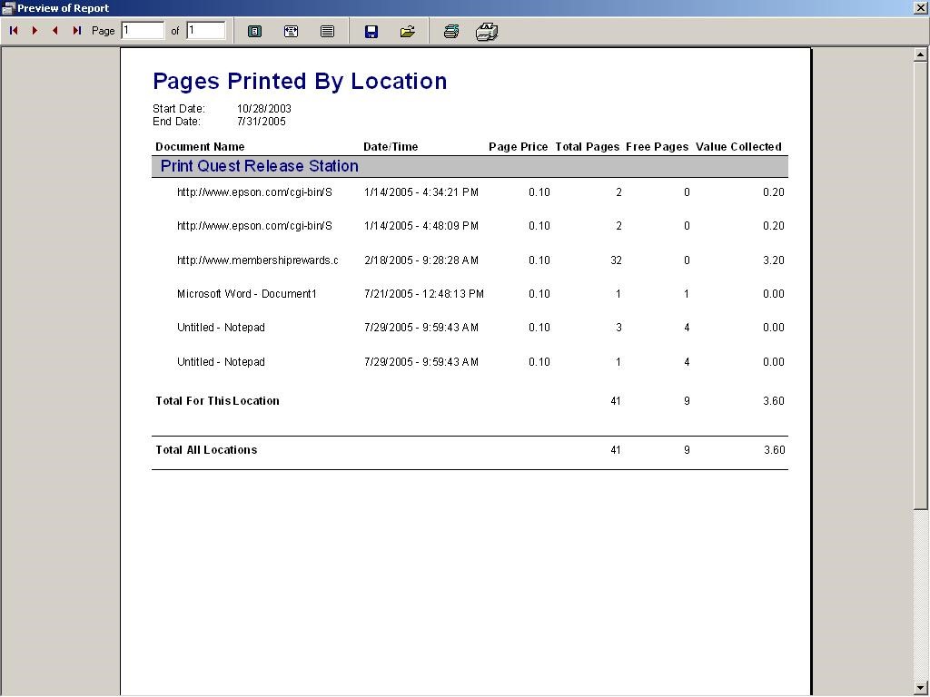
Task: Click 'Microsoft Word - Document1' entry
Action: (247, 294)
